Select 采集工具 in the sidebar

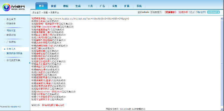(11, 49)
